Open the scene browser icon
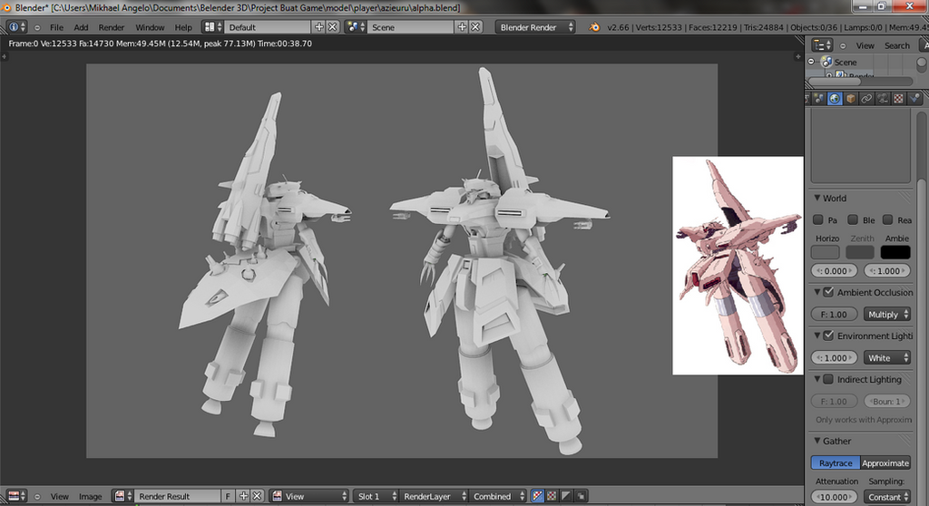The width and height of the screenshot is (929, 506). click(355, 26)
